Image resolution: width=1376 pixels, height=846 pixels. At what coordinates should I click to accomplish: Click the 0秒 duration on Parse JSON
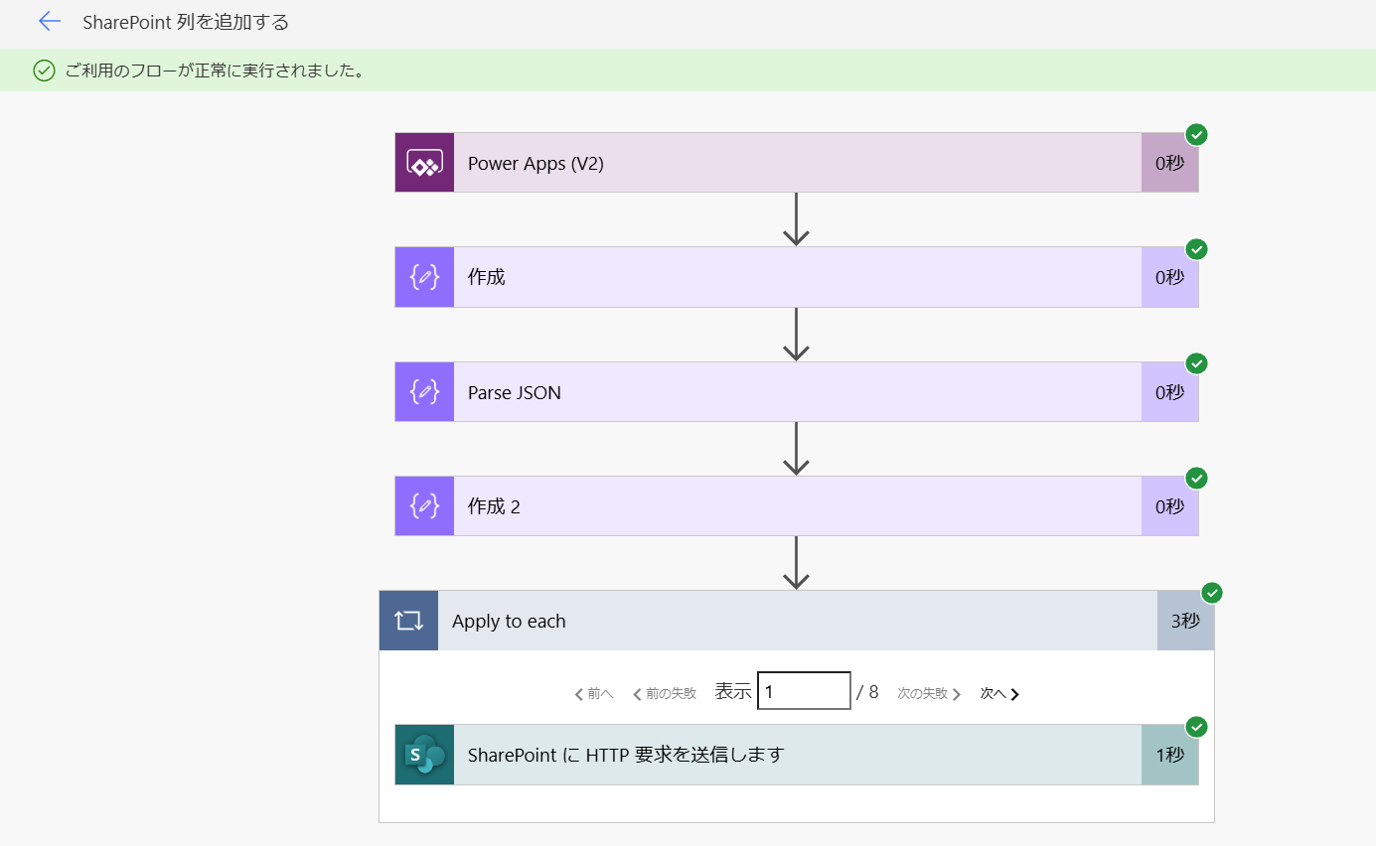(x=1170, y=392)
